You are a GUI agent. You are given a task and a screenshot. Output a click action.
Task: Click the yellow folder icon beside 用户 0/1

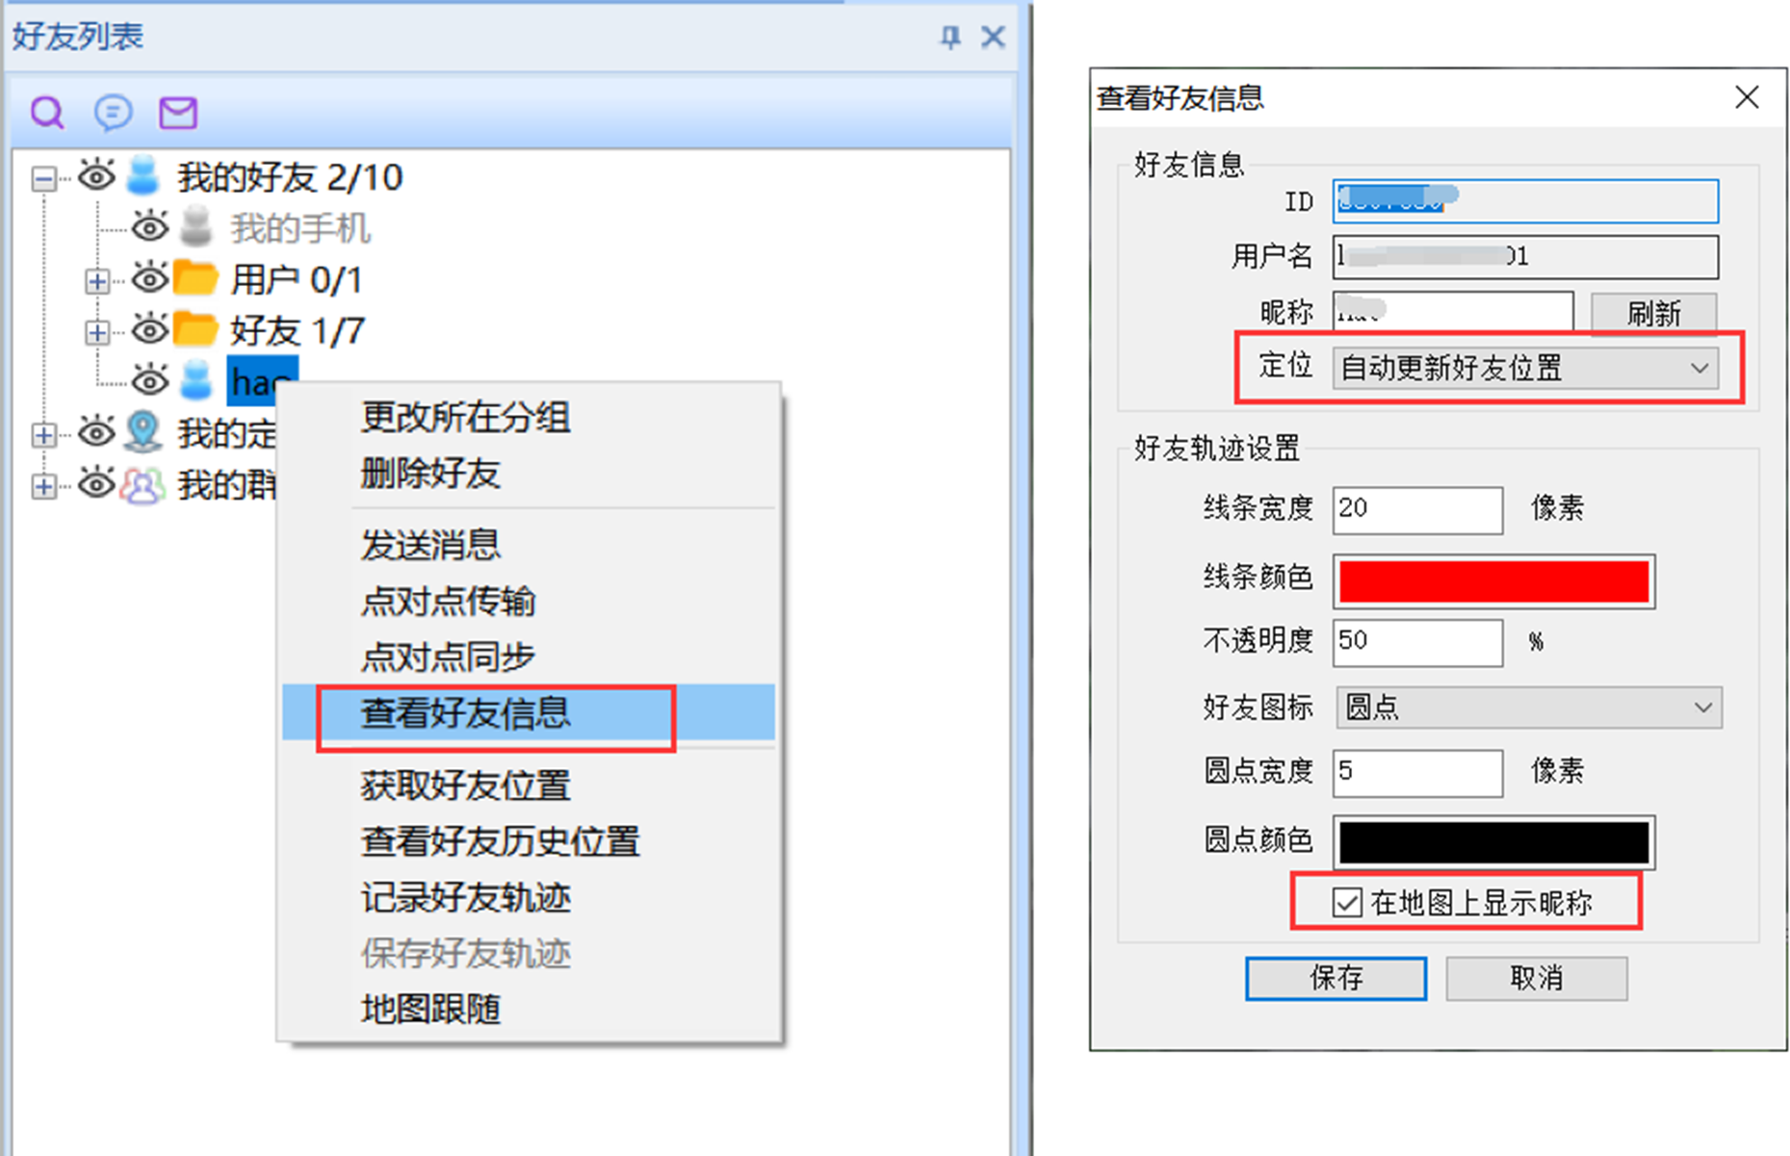[196, 279]
